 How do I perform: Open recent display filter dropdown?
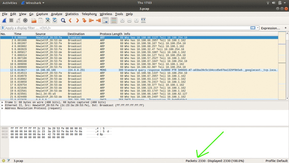pyautogui.click(x=258, y=28)
